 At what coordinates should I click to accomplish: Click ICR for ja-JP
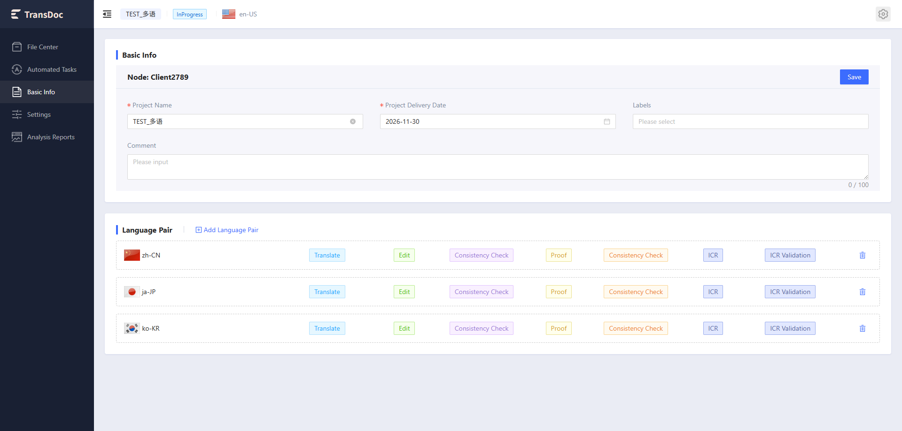tap(713, 292)
